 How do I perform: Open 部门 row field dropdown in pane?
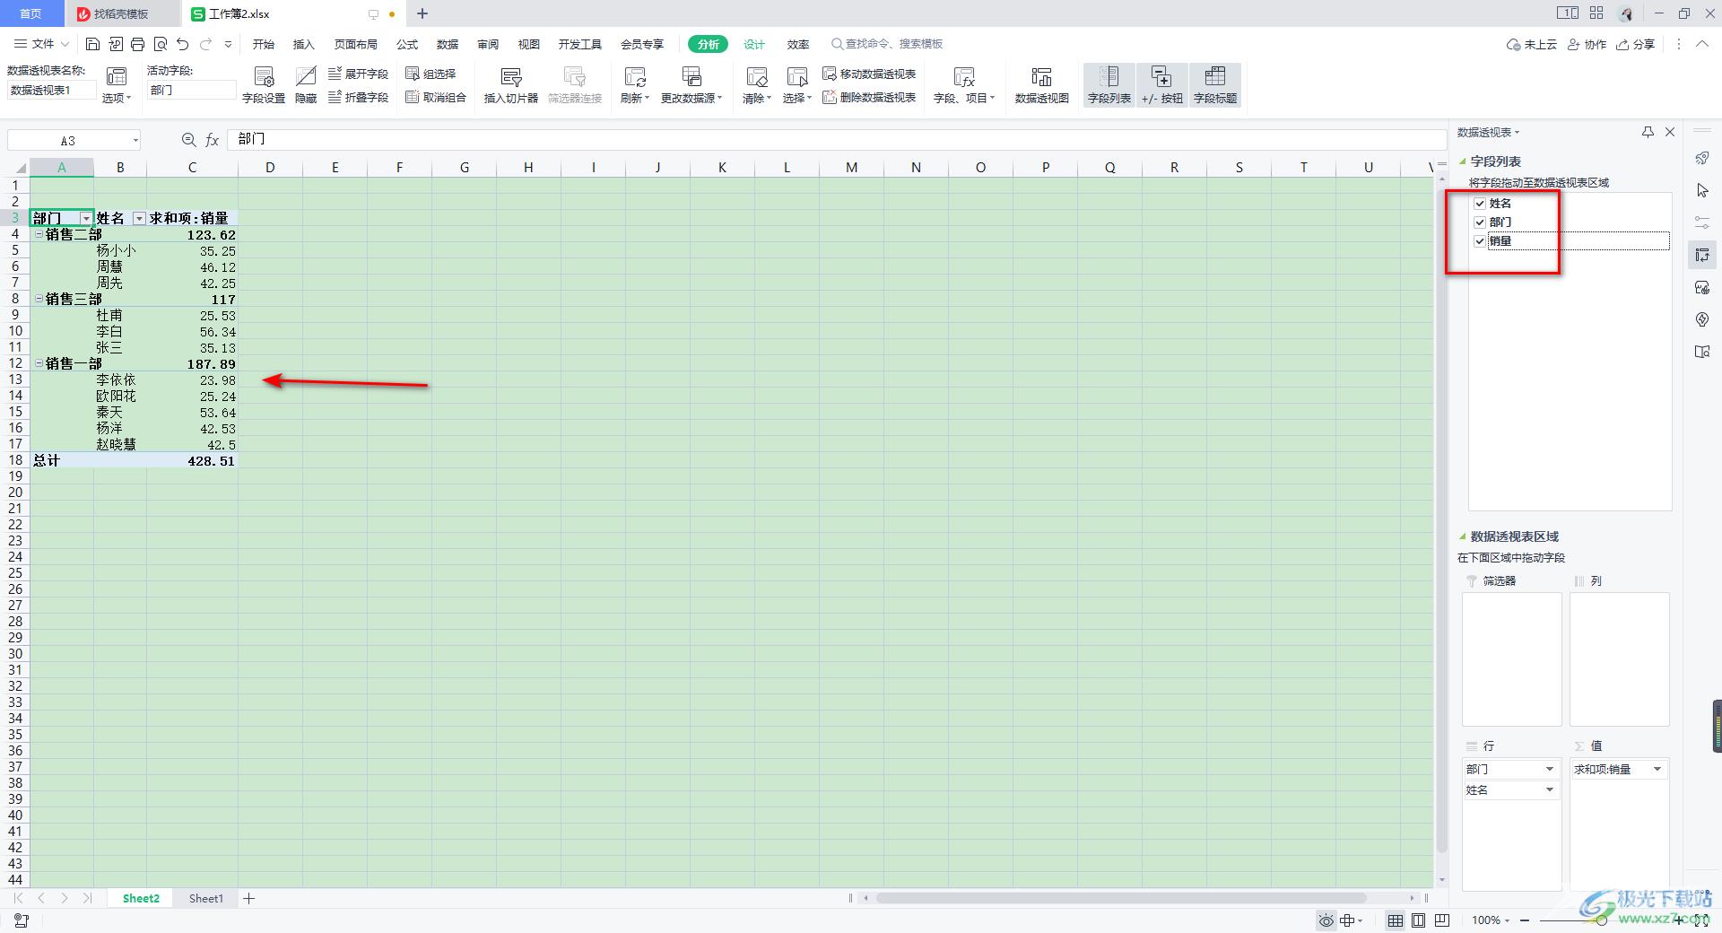(1549, 769)
